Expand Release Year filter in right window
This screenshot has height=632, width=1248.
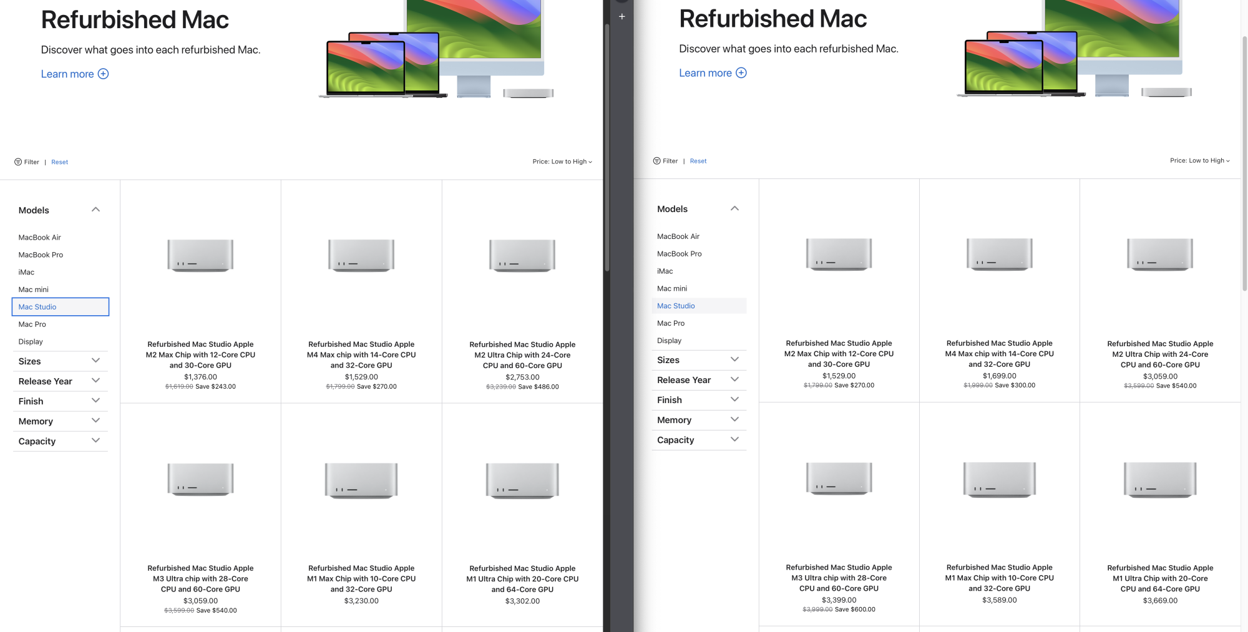click(698, 380)
